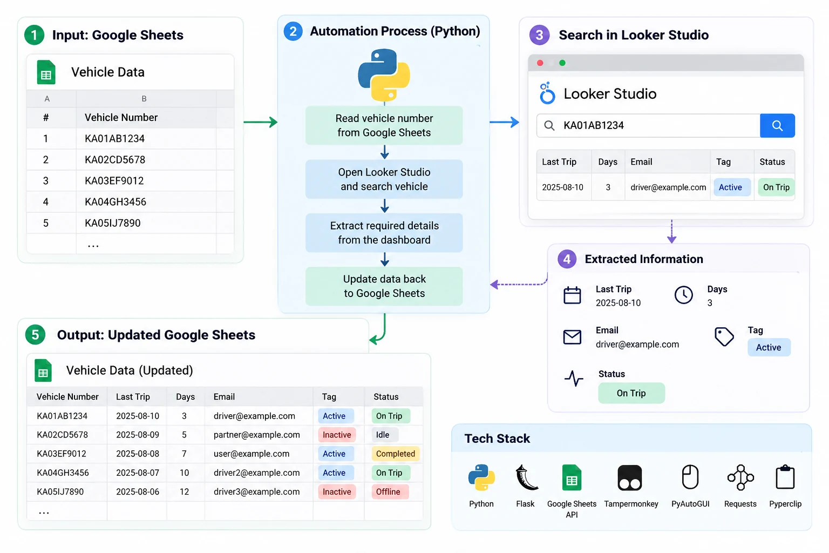
Task: Select the Flask icon in Tech Stack
Action: tap(526, 477)
